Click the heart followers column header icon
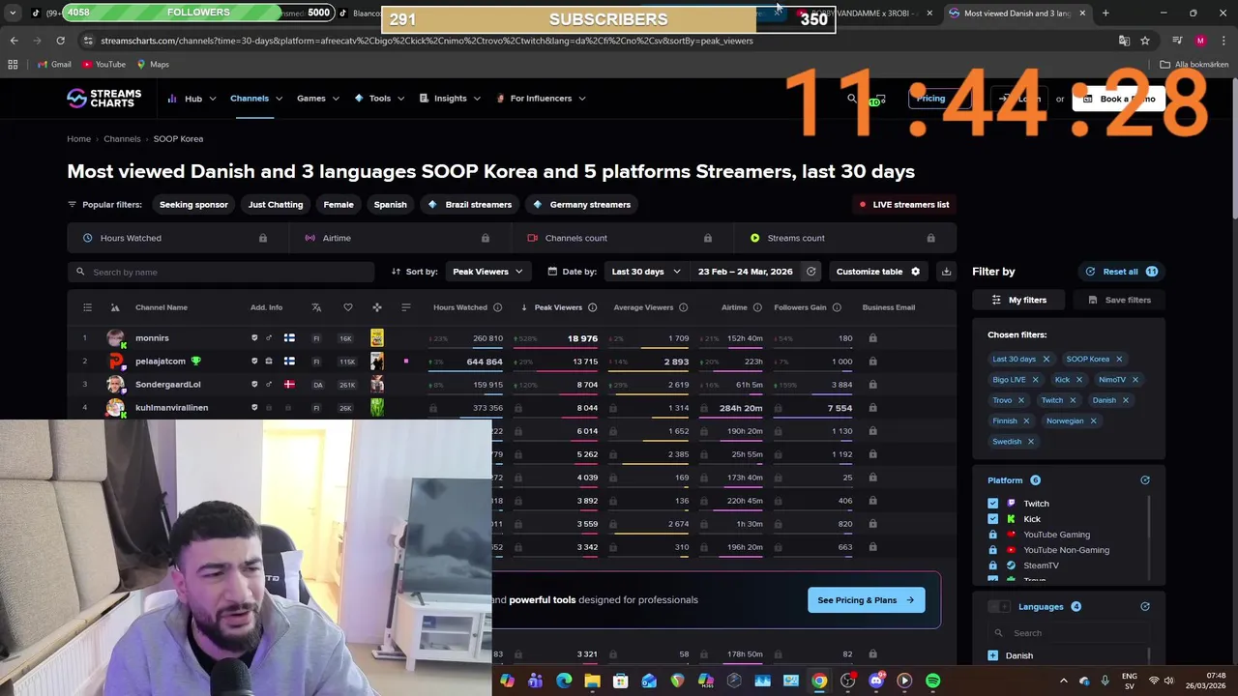 click(348, 307)
